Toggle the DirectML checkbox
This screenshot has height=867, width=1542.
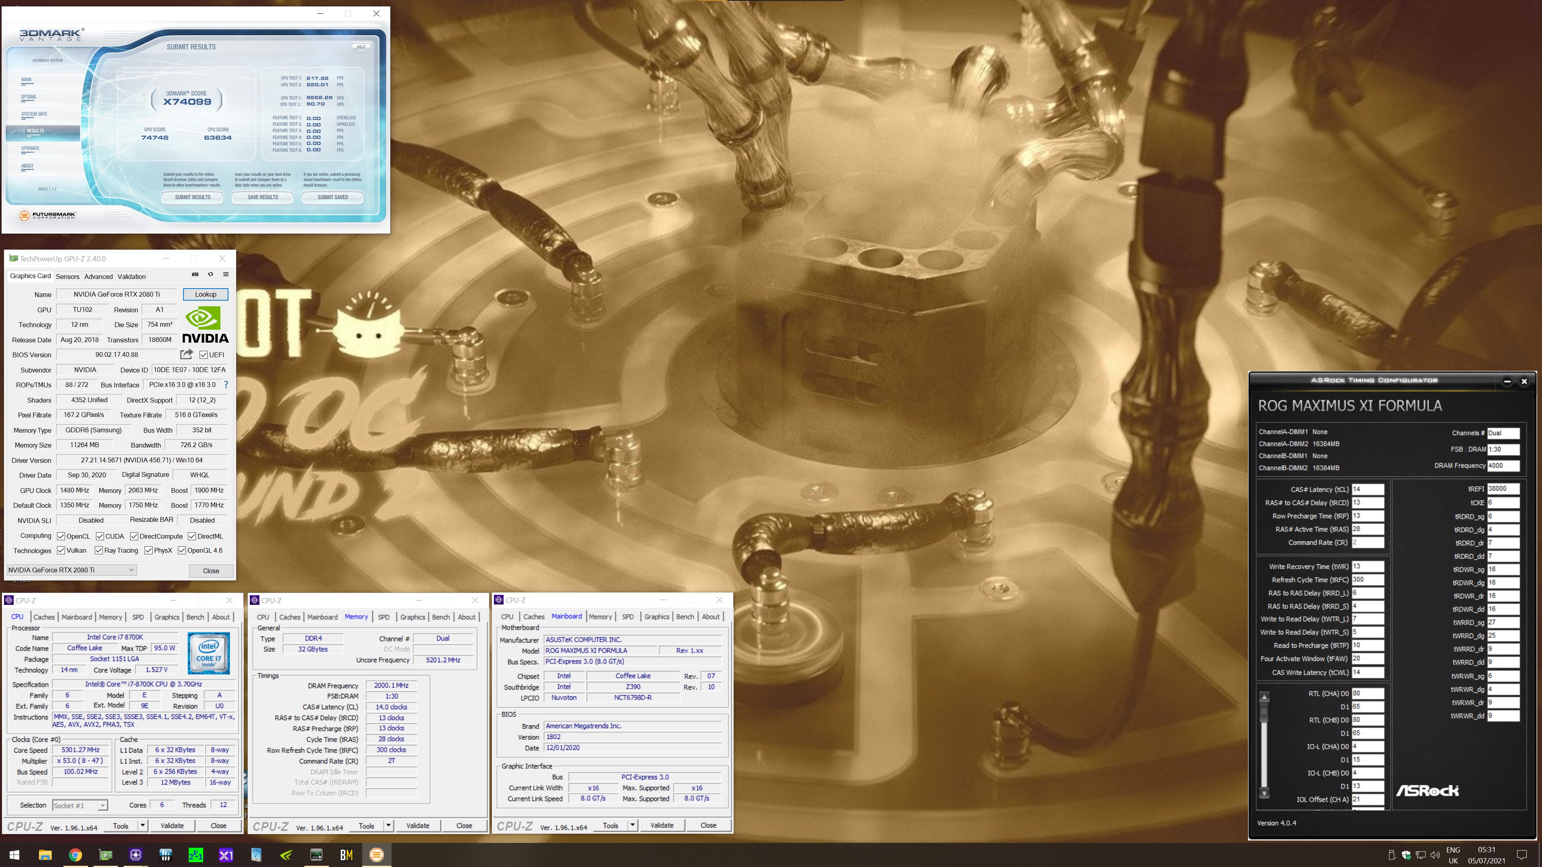pyautogui.click(x=192, y=536)
